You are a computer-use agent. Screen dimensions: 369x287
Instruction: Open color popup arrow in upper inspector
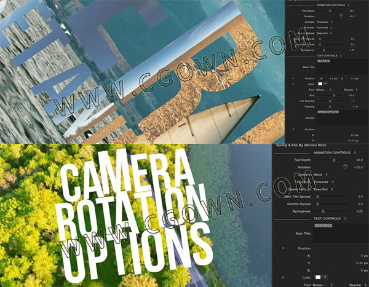point(325,84)
